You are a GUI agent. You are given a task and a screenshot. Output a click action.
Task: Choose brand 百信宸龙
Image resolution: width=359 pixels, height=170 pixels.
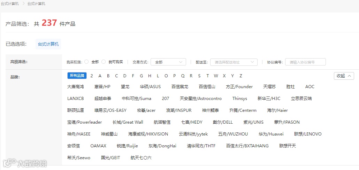tap(180, 87)
